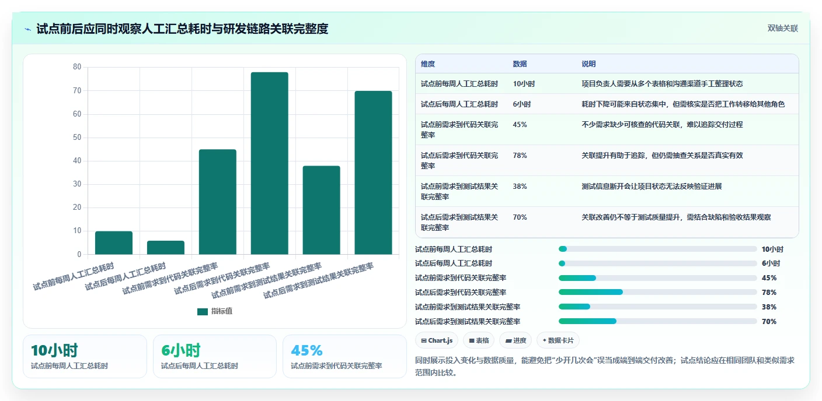The height and width of the screenshot is (401, 822).
Task: Click the 数据 table column header
Action: point(520,64)
